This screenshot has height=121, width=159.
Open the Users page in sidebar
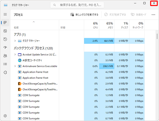(x=5, y=56)
